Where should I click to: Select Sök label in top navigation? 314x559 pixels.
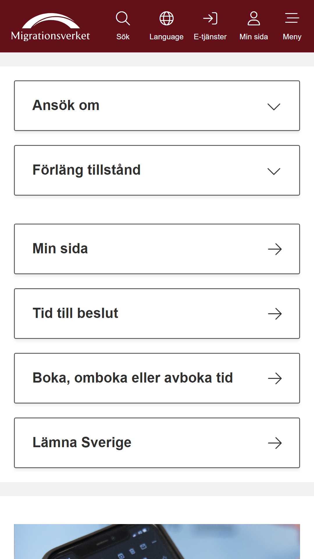tap(123, 37)
